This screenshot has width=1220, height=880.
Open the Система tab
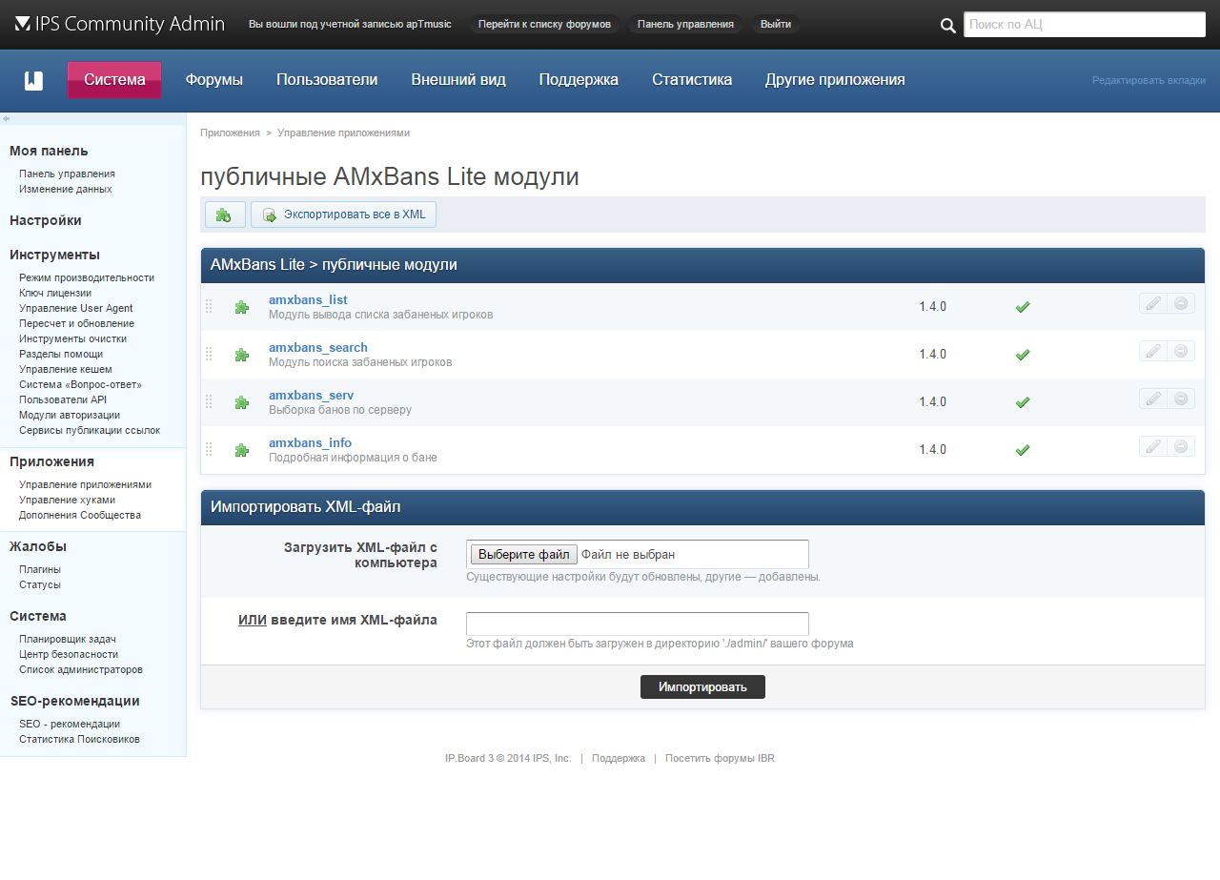pos(114,80)
